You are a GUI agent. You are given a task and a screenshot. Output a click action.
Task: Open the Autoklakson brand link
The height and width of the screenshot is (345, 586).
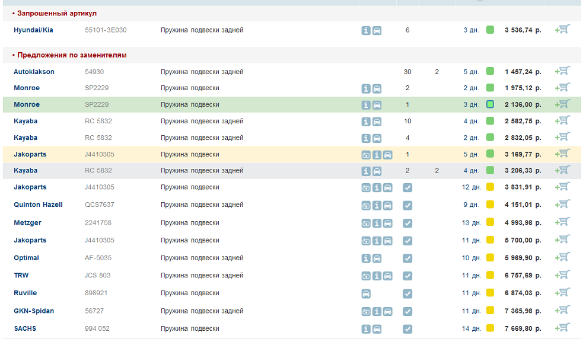tap(34, 72)
